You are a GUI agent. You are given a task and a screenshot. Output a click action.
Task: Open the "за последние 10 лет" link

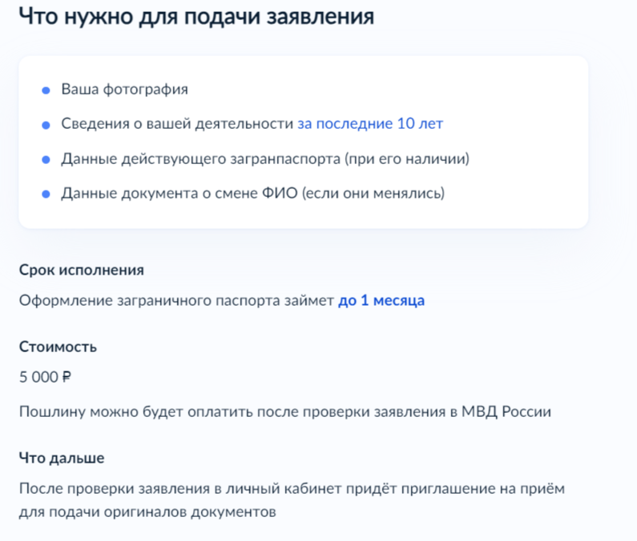(370, 123)
